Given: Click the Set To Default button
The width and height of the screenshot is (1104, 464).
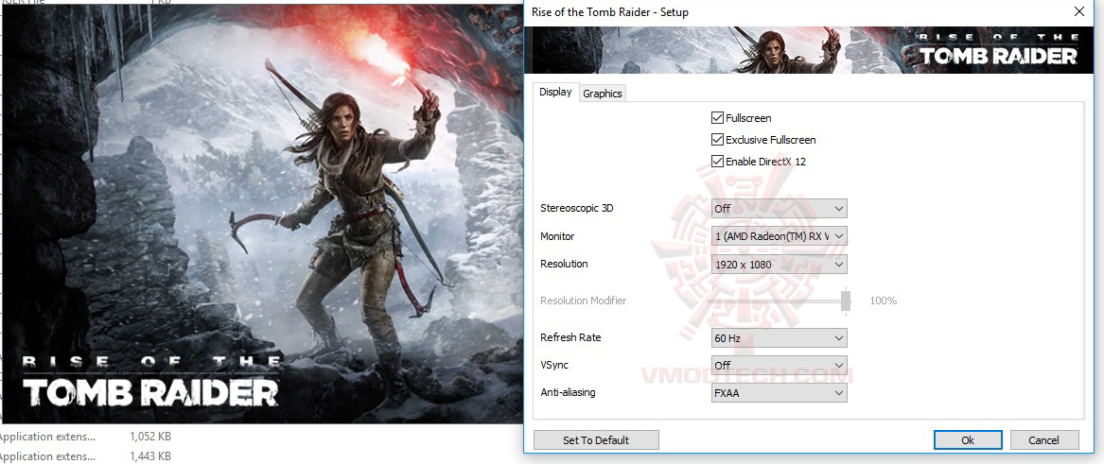Looking at the screenshot, I should tap(596, 440).
